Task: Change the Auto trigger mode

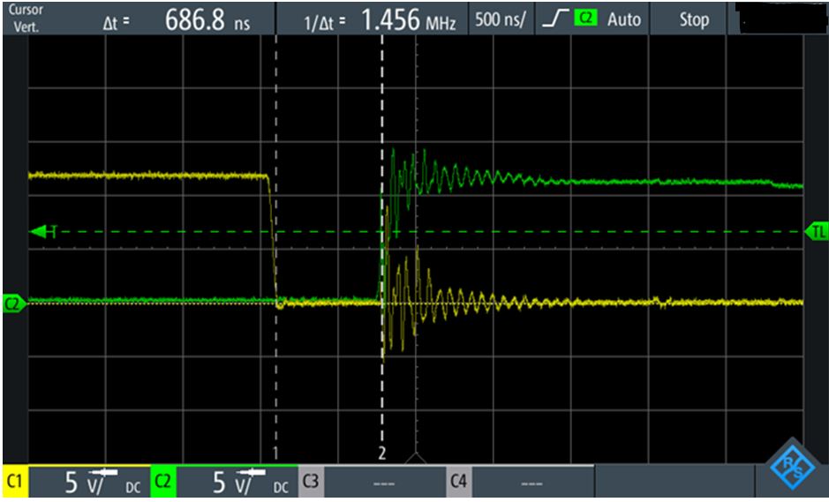Action: [624, 19]
